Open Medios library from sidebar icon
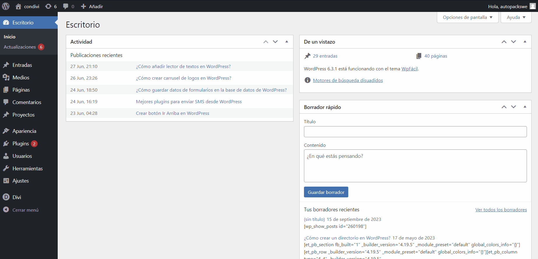This screenshot has height=259, width=538. click(6, 77)
